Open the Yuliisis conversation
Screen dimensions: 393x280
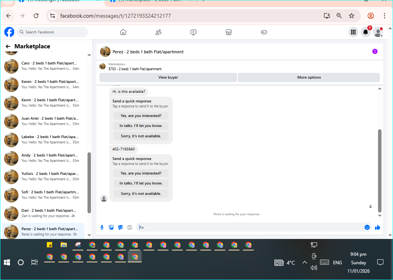coord(43,176)
